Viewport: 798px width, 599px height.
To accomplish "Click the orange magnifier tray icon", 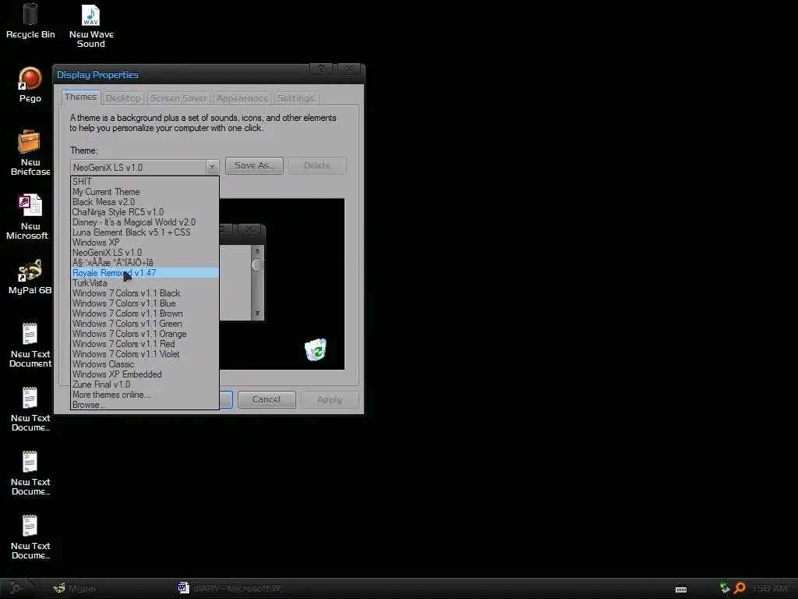I will pyautogui.click(x=740, y=588).
